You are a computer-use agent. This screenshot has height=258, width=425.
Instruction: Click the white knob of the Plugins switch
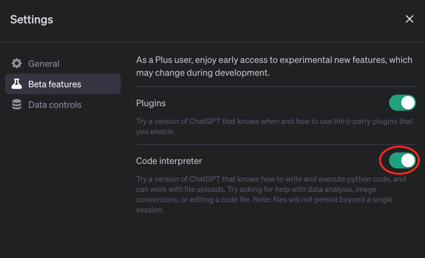(x=408, y=103)
